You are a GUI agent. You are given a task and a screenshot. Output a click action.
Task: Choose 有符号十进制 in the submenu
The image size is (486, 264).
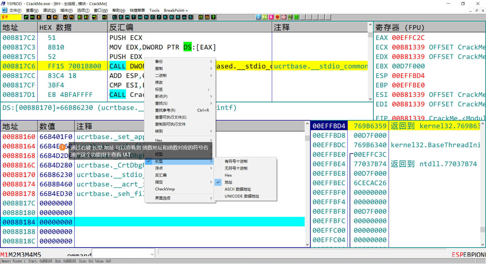pyautogui.click(x=245, y=161)
